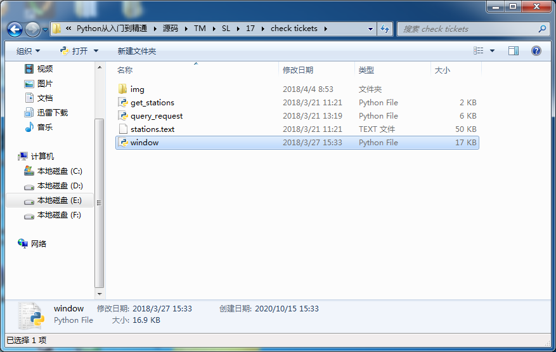Refresh the check tickets folder view
556x352 pixels.
click(385, 29)
